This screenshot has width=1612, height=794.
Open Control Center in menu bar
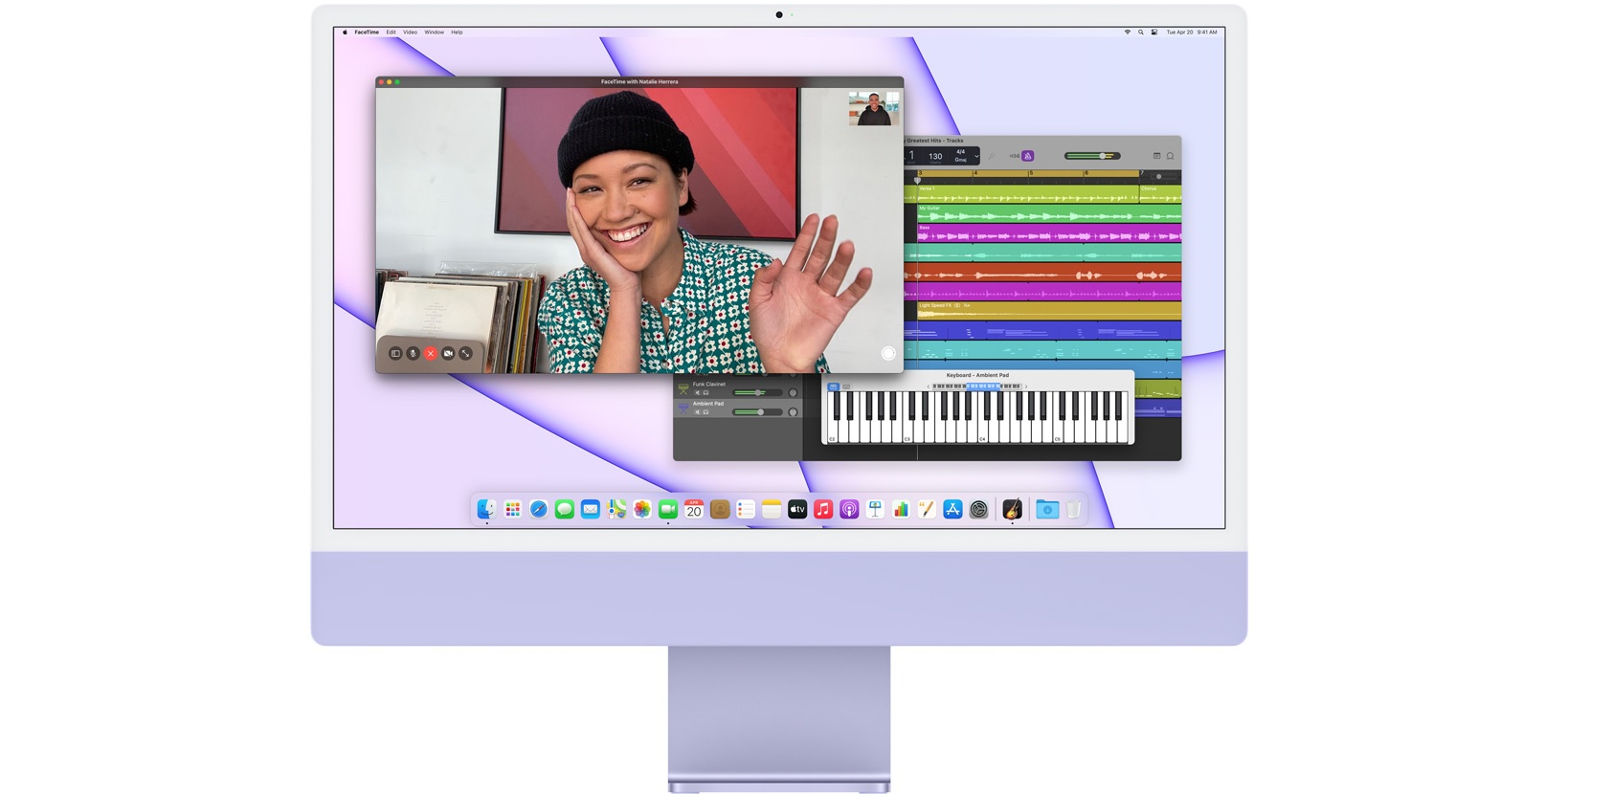[x=1153, y=33]
